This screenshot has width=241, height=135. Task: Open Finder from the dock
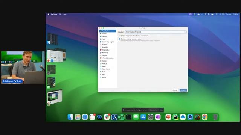click(70, 117)
